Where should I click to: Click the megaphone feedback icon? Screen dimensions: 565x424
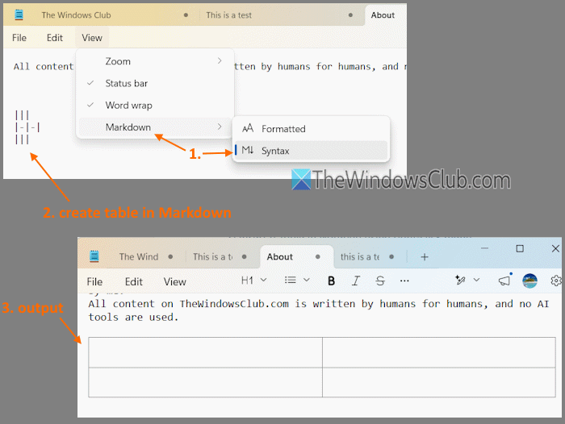click(504, 281)
